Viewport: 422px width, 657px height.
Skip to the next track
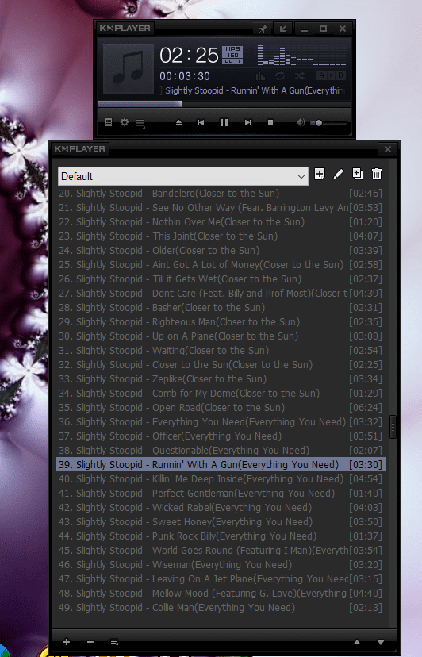pyautogui.click(x=248, y=122)
